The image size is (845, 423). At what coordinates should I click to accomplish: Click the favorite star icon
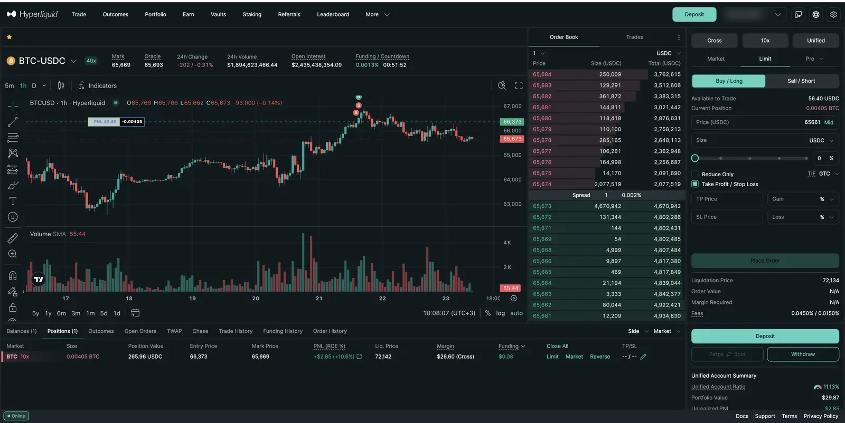click(x=9, y=37)
